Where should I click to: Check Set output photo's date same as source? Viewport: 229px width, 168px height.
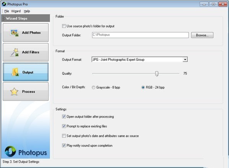64,136
